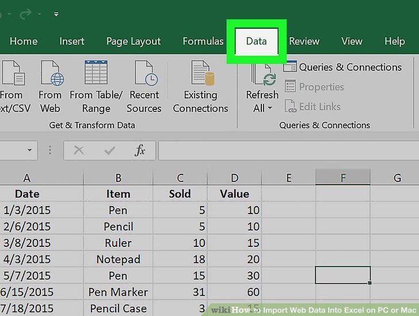Click the active selected cell in column F
The image size is (419, 316).
click(343, 275)
